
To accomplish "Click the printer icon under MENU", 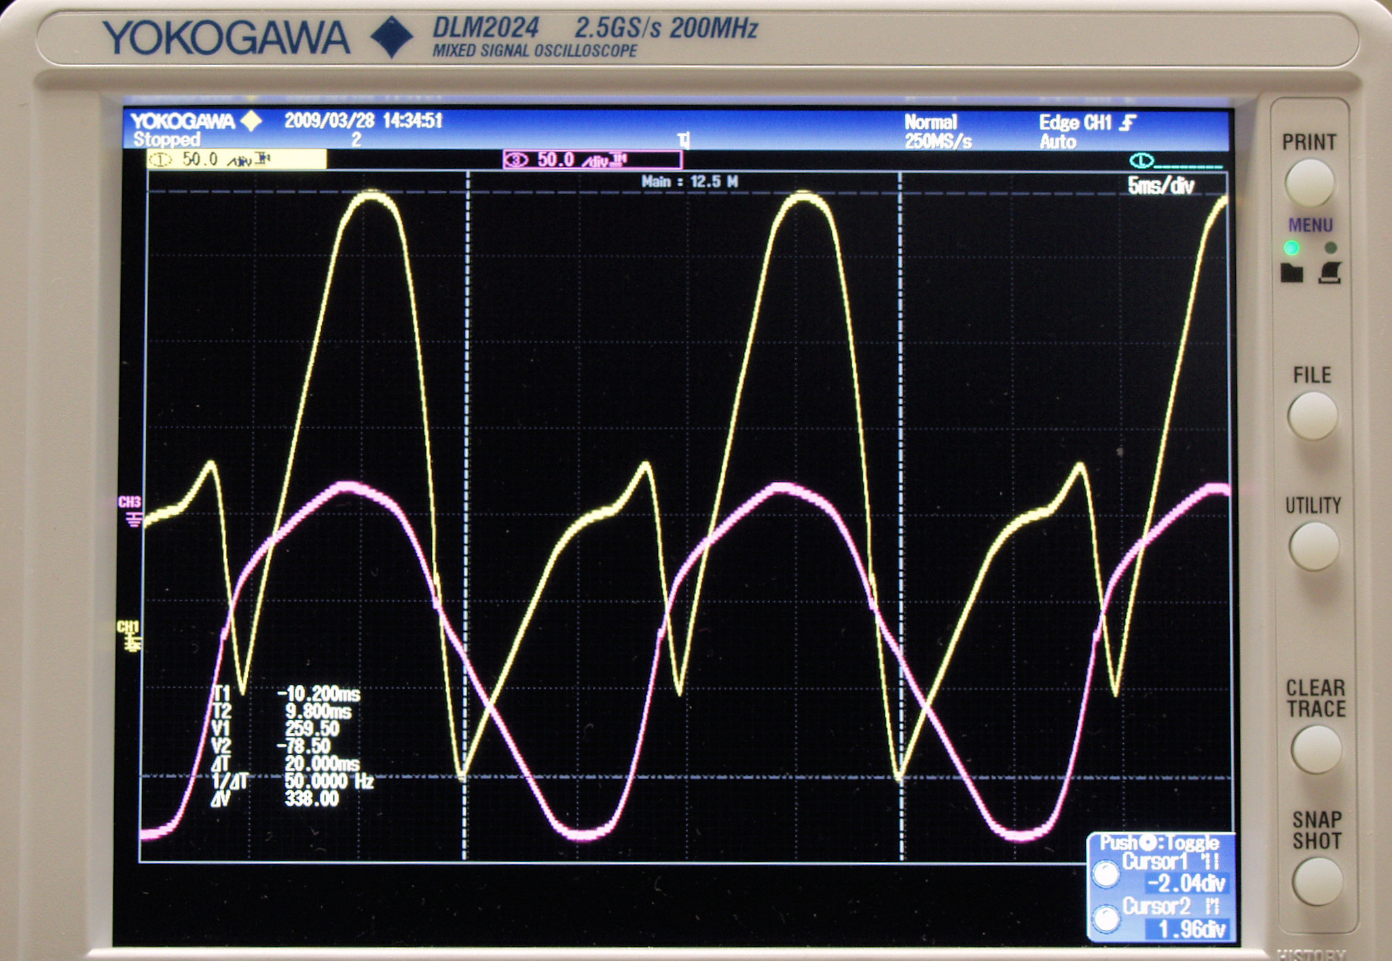I will tap(1330, 273).
